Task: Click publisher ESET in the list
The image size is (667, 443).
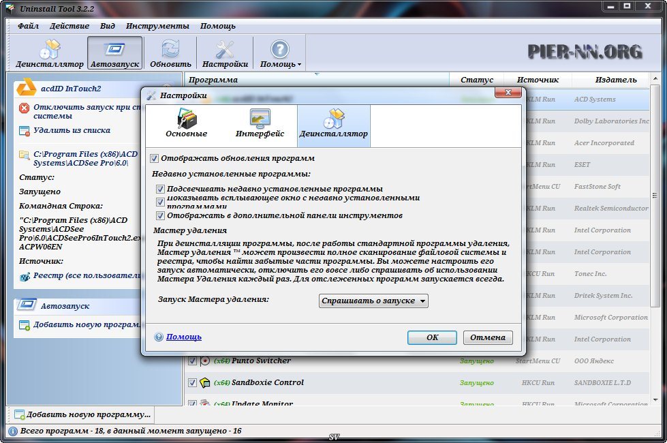Action: tap(582, 165)
